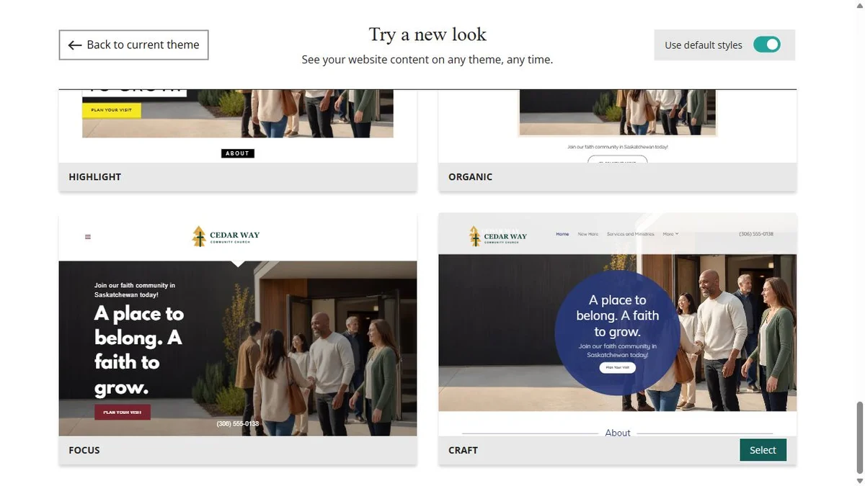
Task: Click the FOCUS theme name label
Action: pos(84,450)
